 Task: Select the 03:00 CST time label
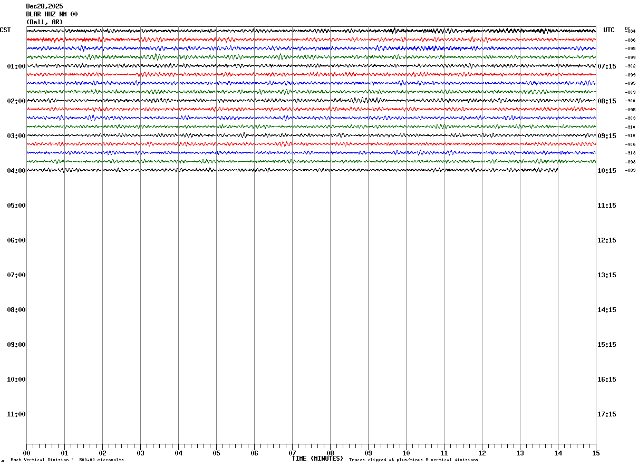(x=16, y=136)
